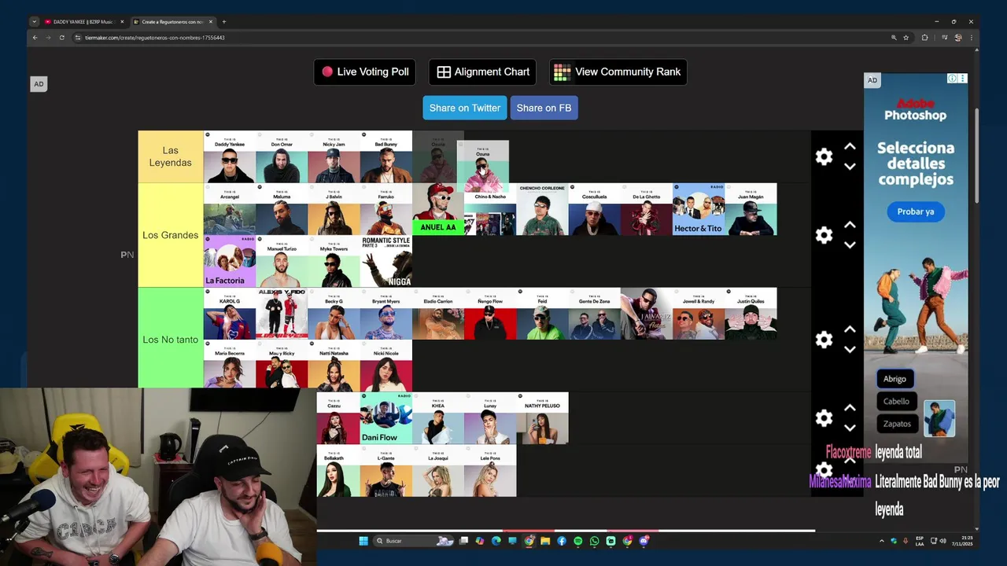Select Dani Flow card
1007x566 pixels.
click(386, 418)
